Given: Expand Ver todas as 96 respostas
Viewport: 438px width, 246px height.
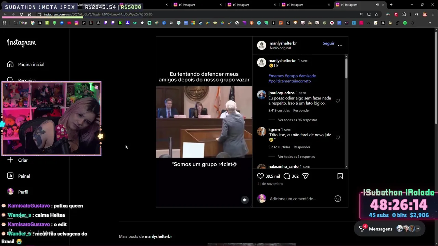Looking at the screenshot, I should click(x=298, y=120).
